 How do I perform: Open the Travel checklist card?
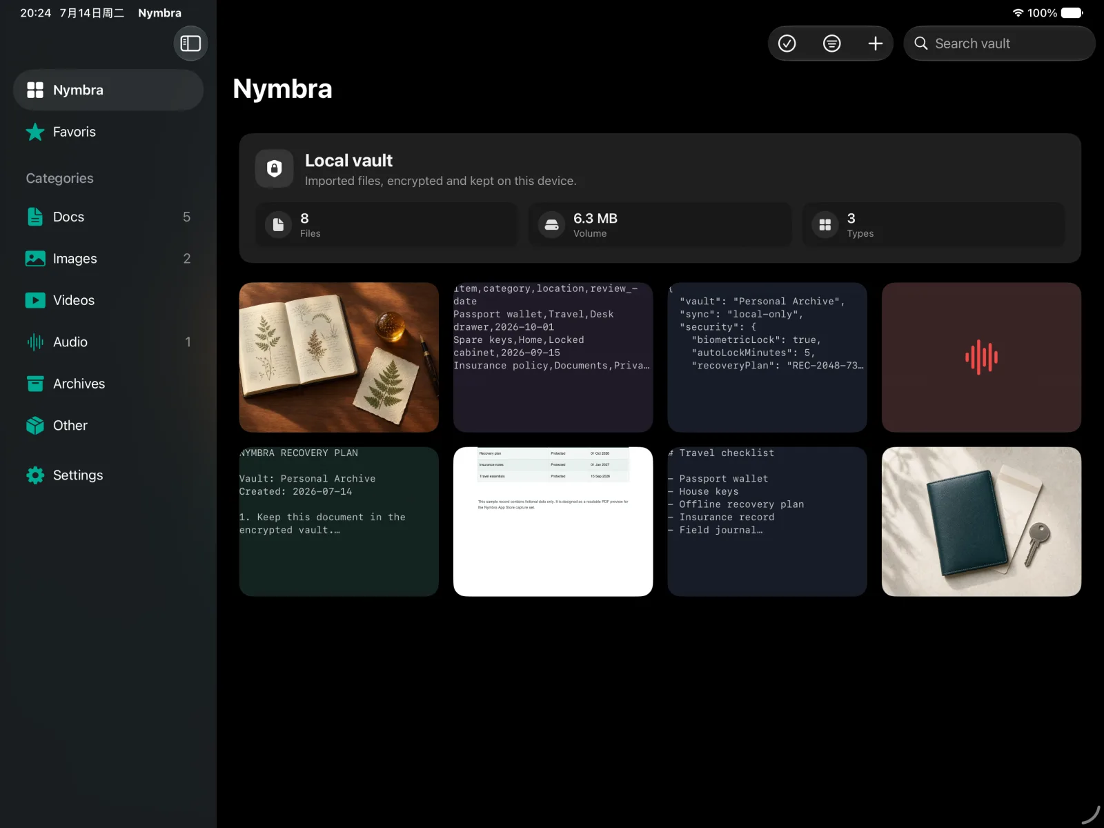click(767, 522)
